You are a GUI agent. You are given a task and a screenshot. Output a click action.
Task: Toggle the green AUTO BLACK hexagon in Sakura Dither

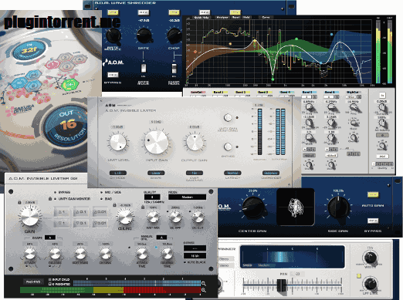[70, 84]
